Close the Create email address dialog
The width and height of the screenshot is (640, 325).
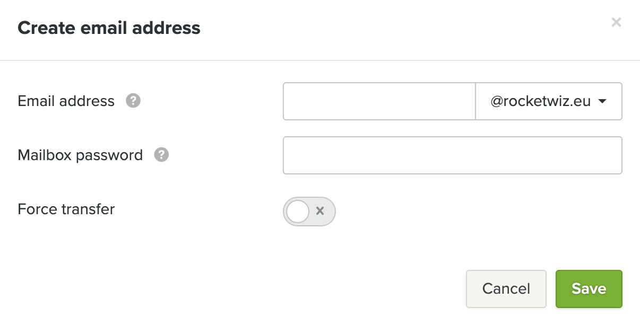(x=616, y=22)
